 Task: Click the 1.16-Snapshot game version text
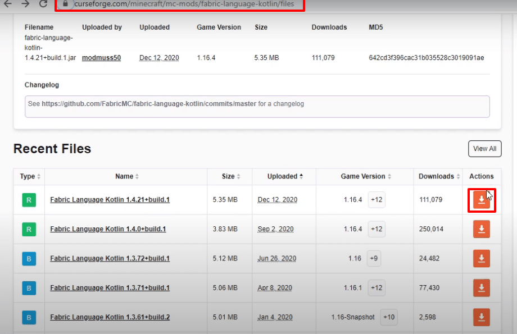(353, 317)
